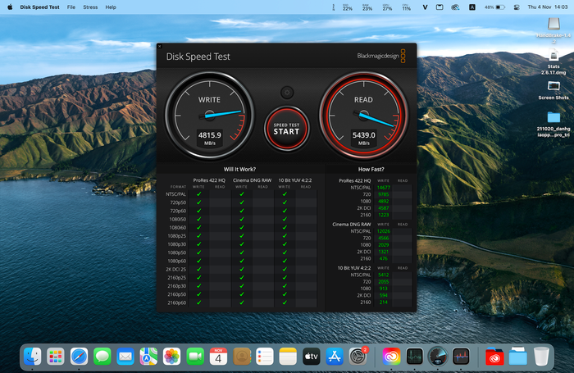
Task: Open System Preferences with badge 2
Action: tap(358, 356)
